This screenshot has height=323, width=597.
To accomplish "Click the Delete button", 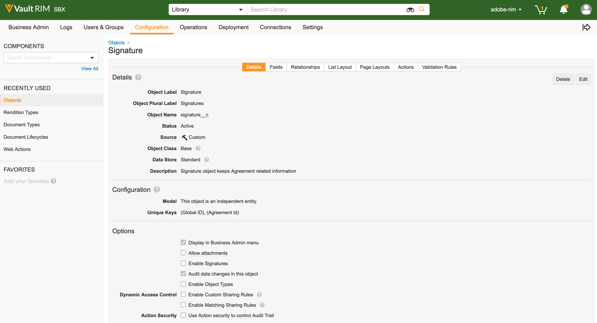I will coord(563,79).
